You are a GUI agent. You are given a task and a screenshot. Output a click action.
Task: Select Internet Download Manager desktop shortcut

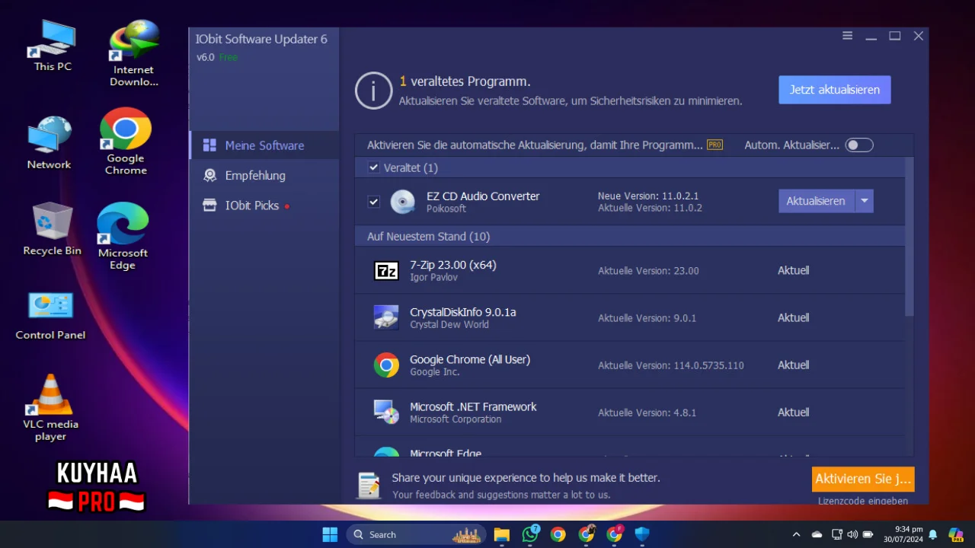coord(134,53)
